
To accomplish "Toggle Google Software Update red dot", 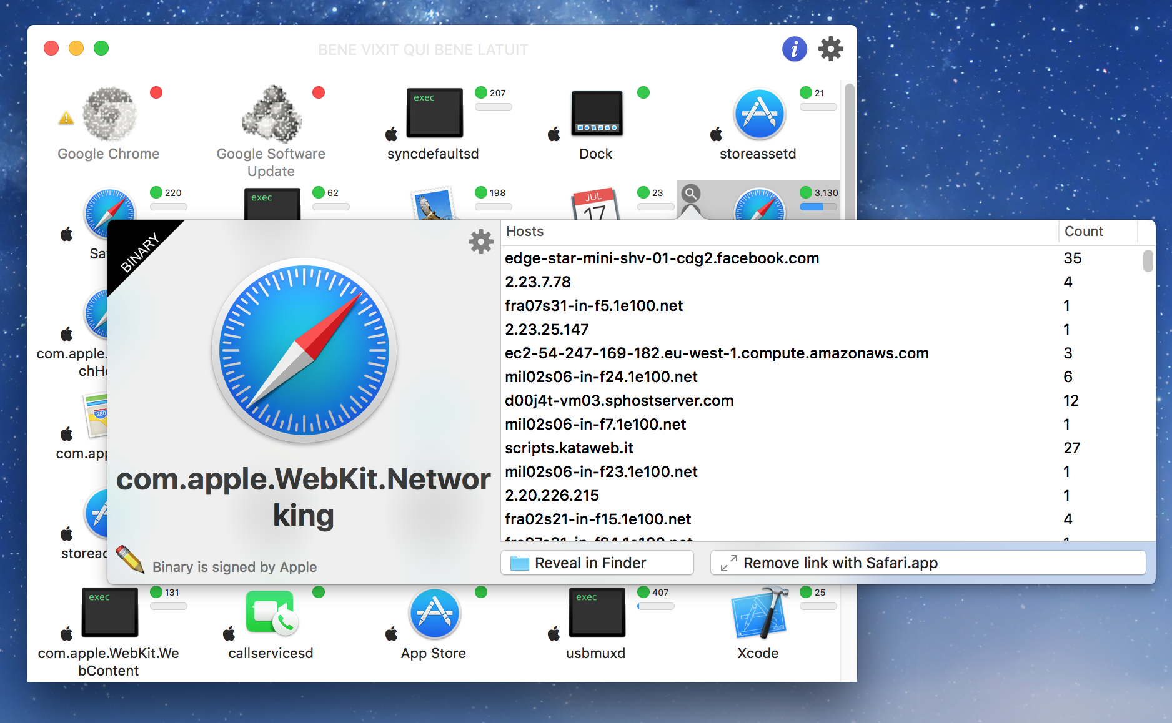I will [x=319, y=92].
